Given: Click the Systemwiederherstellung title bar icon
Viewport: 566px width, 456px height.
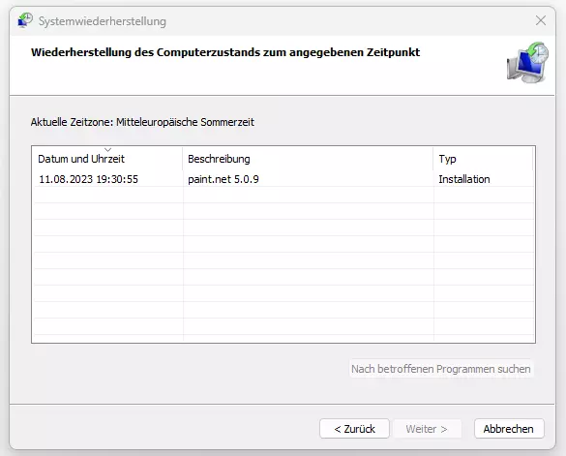Looking at the screenshot, I should tap(25, 20).
